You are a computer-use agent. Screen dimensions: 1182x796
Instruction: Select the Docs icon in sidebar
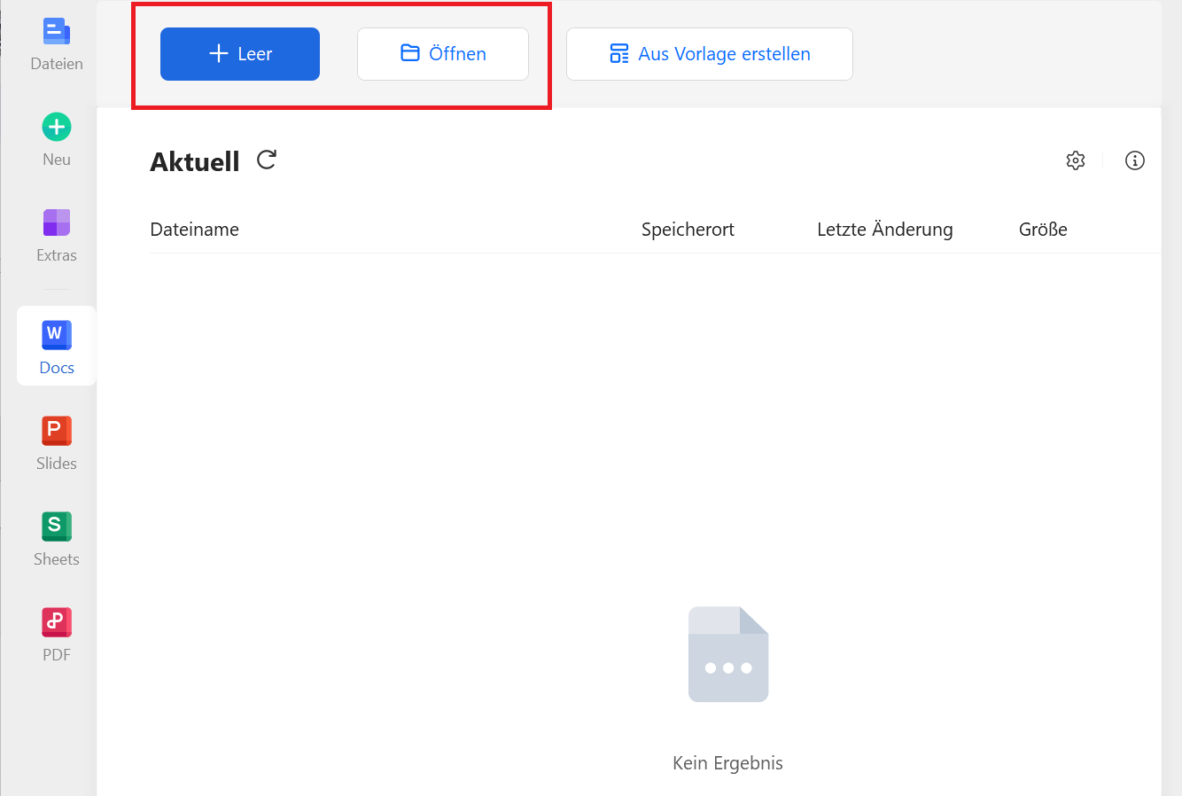[x=57, y=335]
